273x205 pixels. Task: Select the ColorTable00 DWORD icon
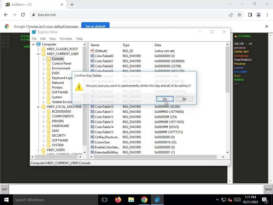[92, 56]
